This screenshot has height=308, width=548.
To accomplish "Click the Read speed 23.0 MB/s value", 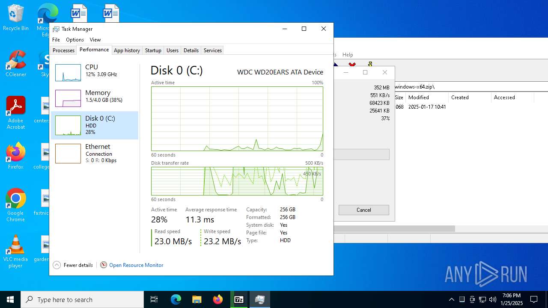I will pos(173,241).
